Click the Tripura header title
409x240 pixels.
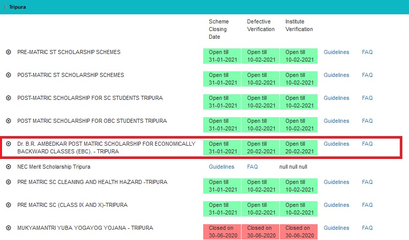[17, 7]
